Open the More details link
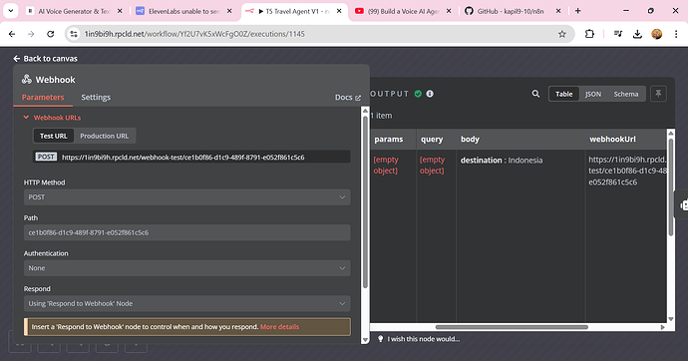 tap(279, 327)
